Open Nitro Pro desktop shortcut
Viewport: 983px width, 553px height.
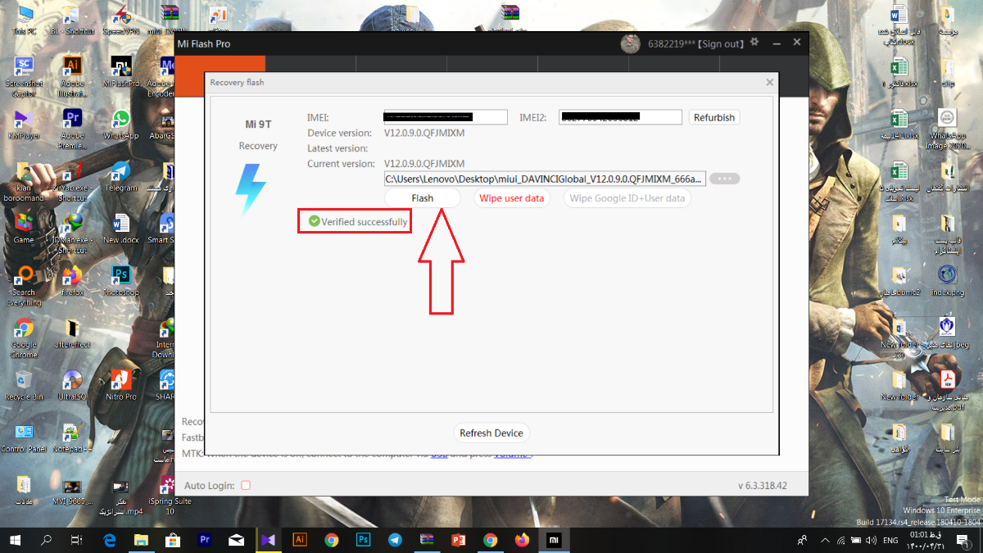pos(120,385)
